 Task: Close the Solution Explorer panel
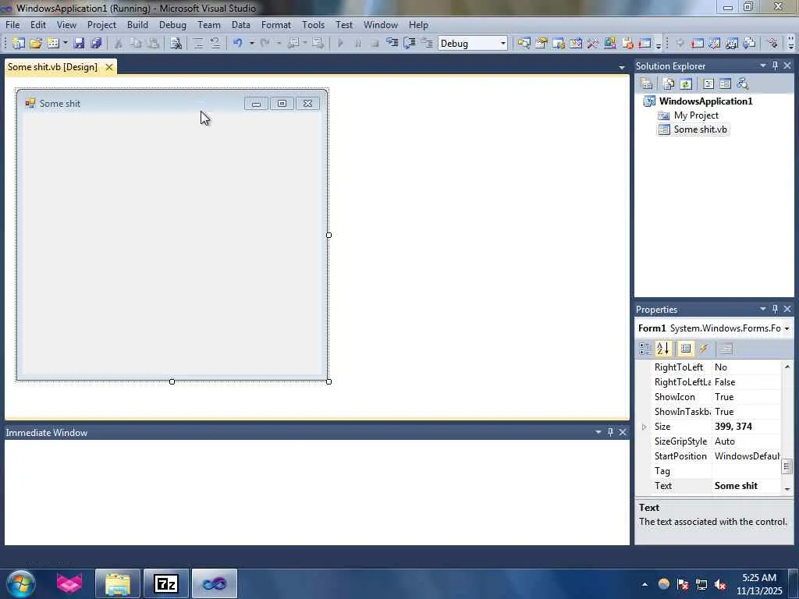(787, 66)
